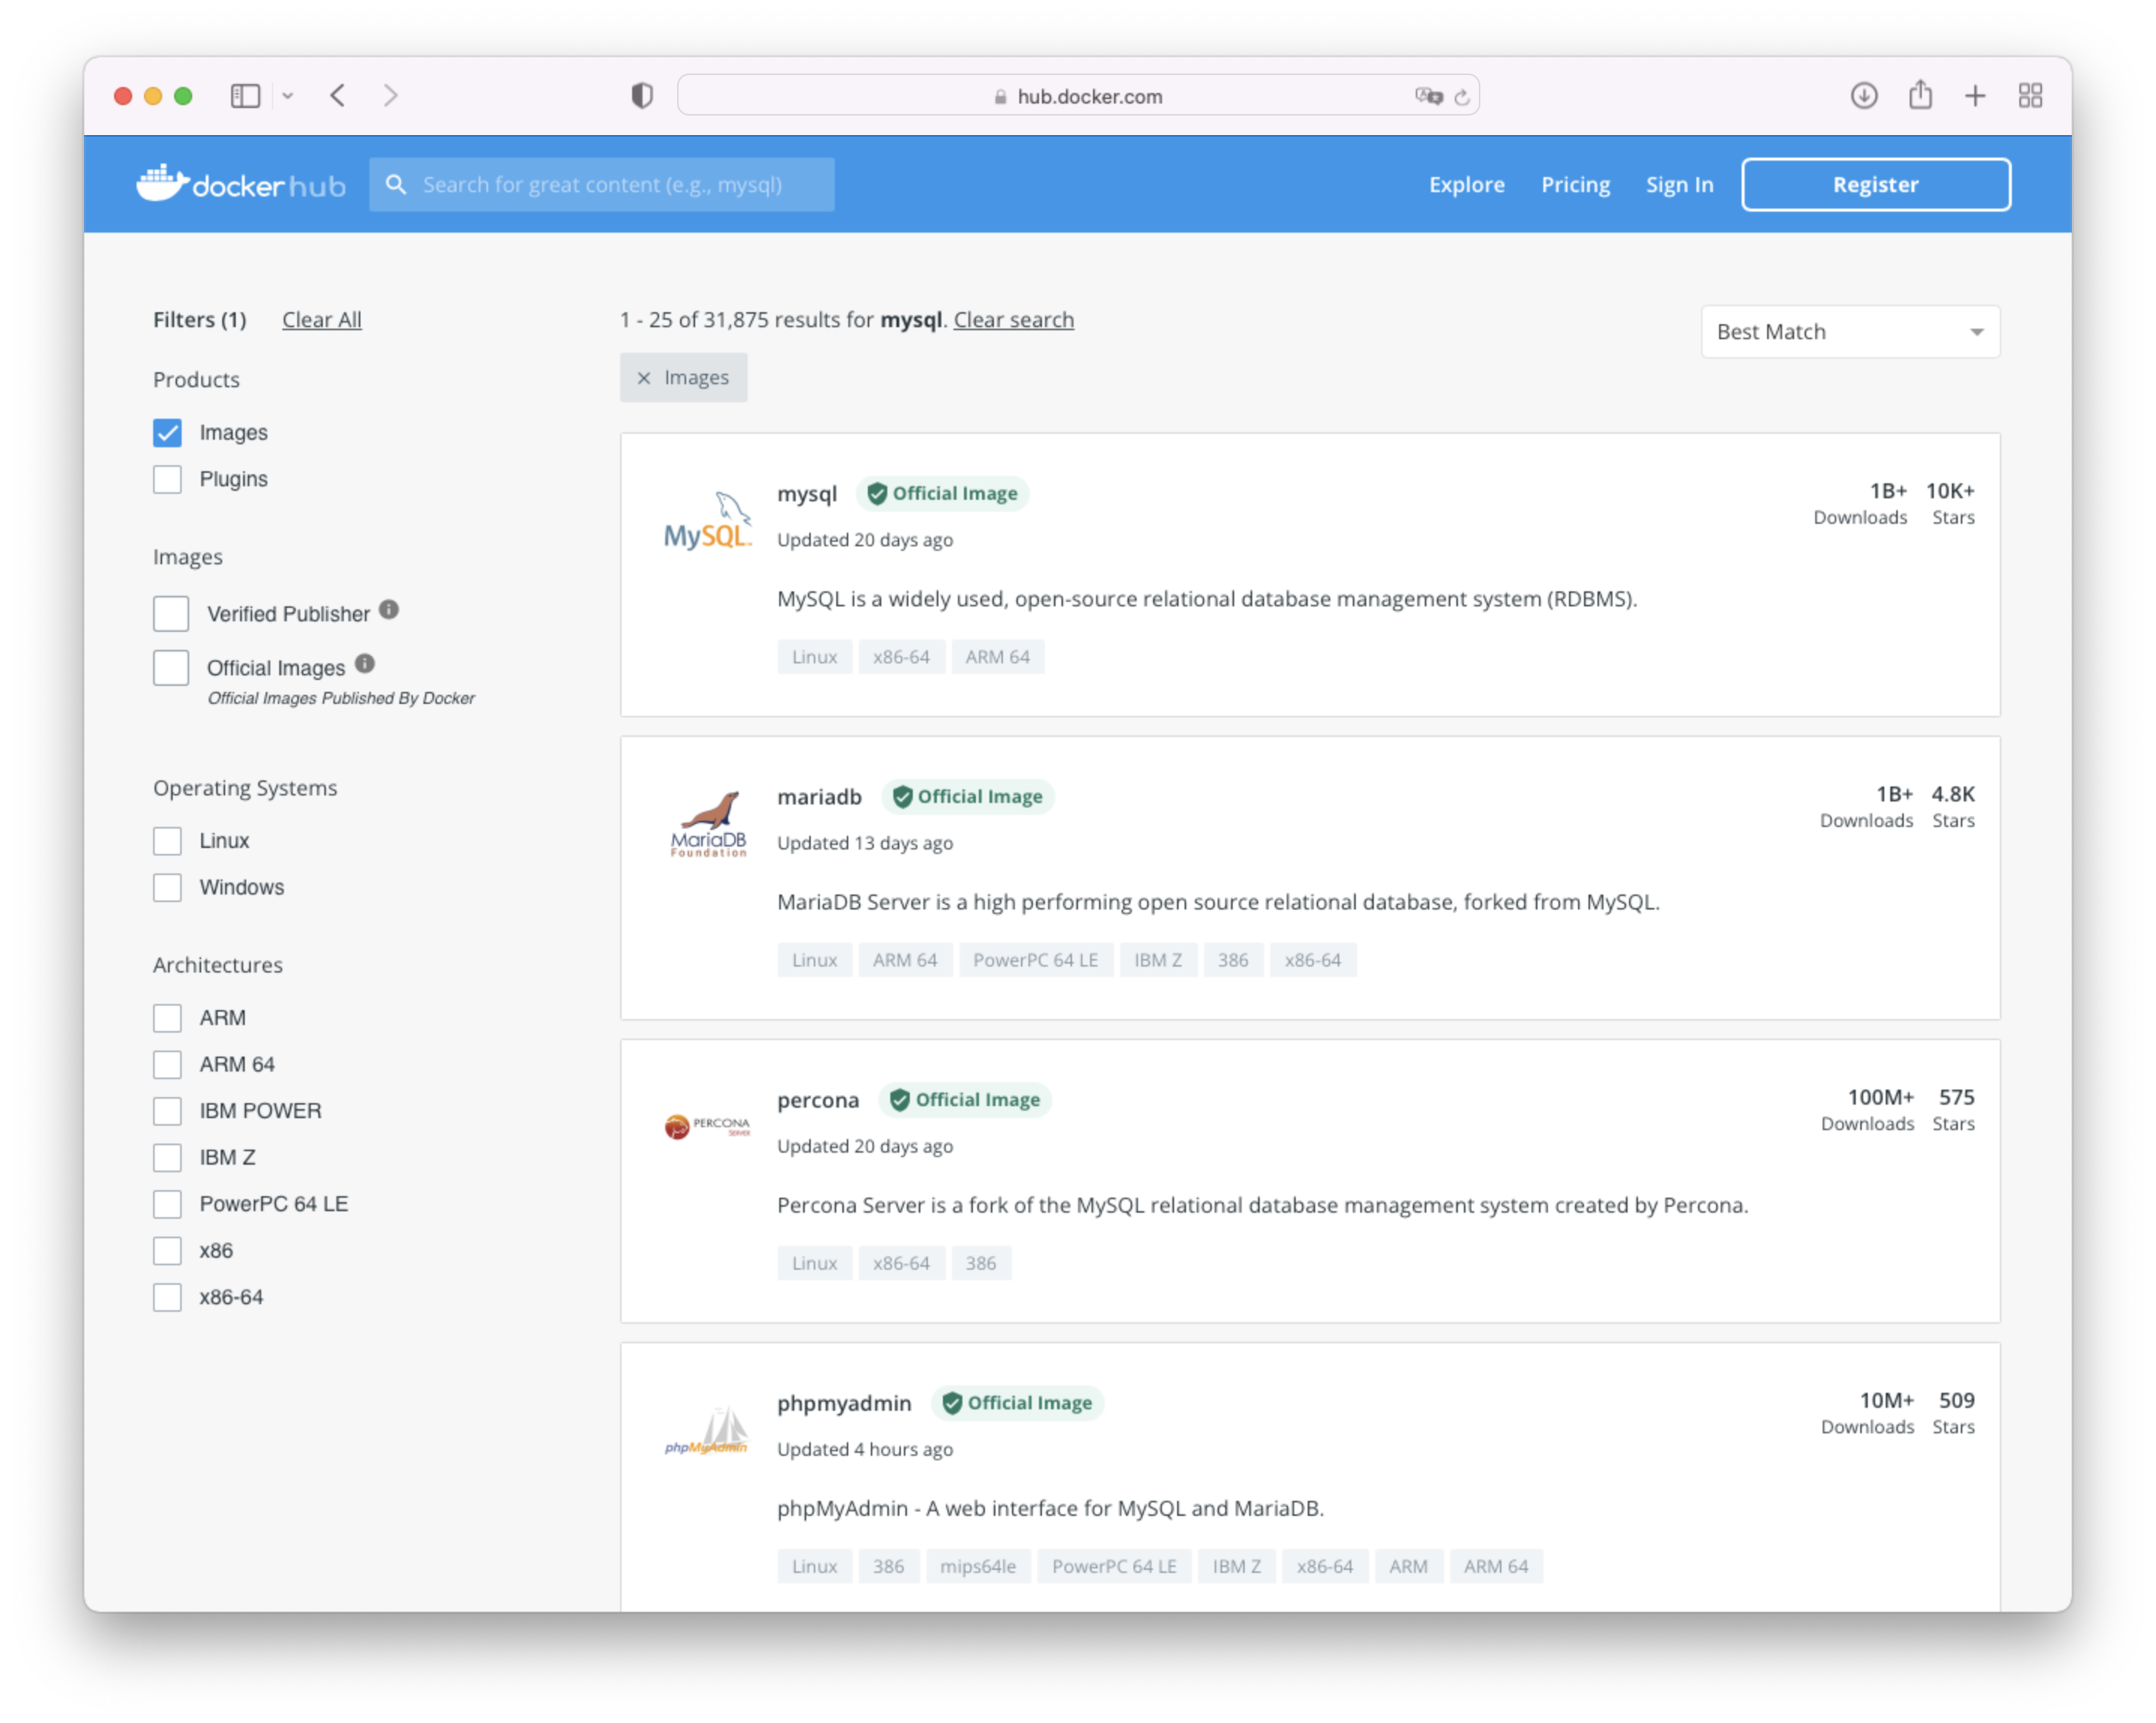Click the hub.docker.com address bar
The width and height of the screenshot is (2156, 1723).
tap(1078, 96)
